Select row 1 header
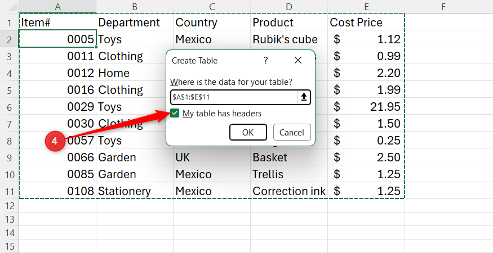493x253 pixels. (x=10, y=22)
